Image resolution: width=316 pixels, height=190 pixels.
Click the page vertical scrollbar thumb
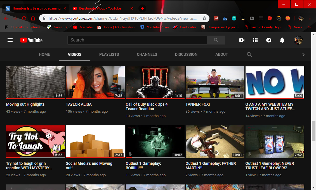click(x=313, y=131)
